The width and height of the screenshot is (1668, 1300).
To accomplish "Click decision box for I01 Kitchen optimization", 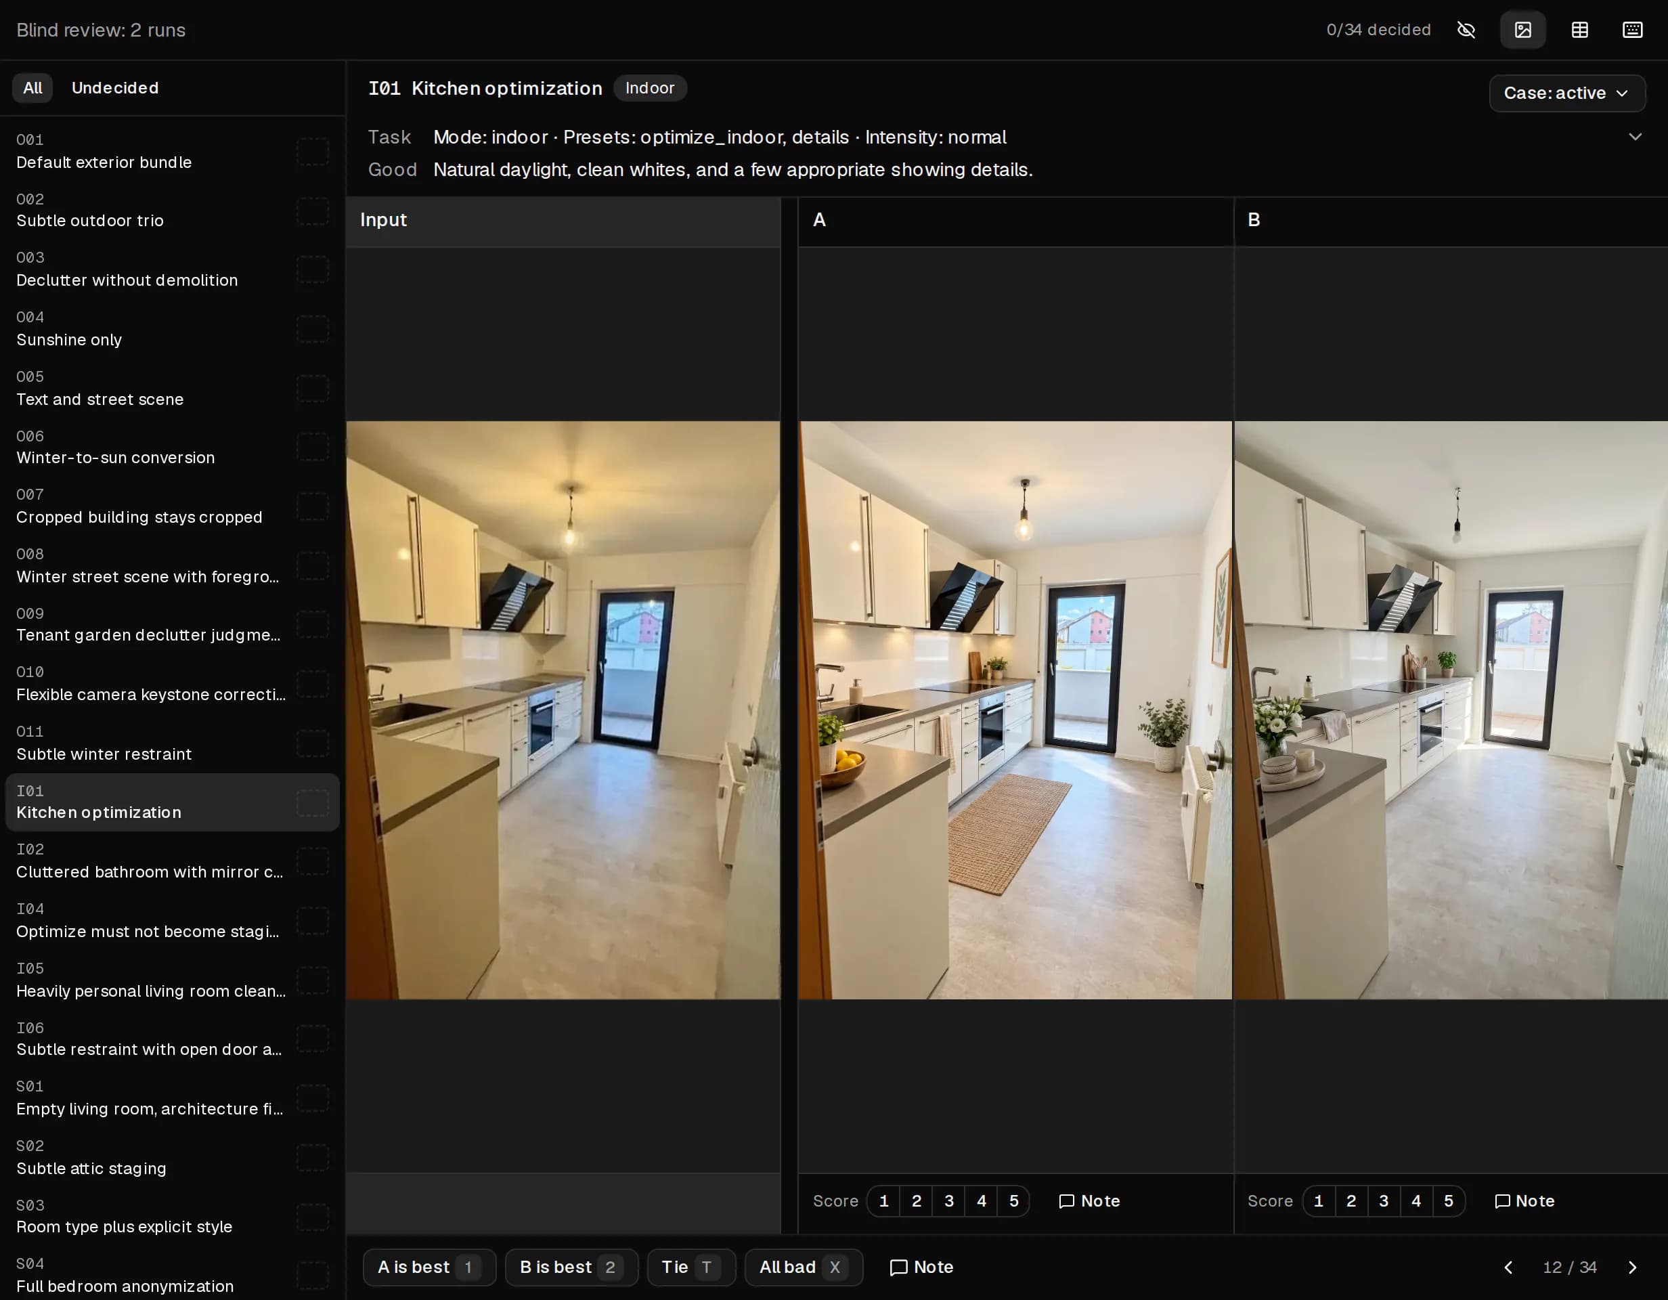I will (x=312, y=803).
